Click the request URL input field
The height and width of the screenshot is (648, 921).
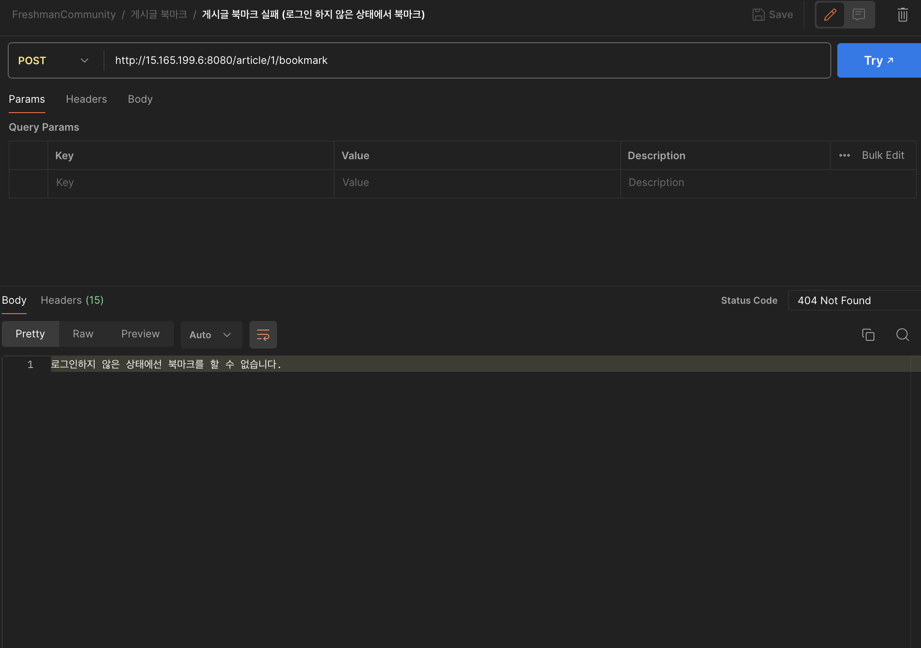pyautogui.click(x=466, y=60)
